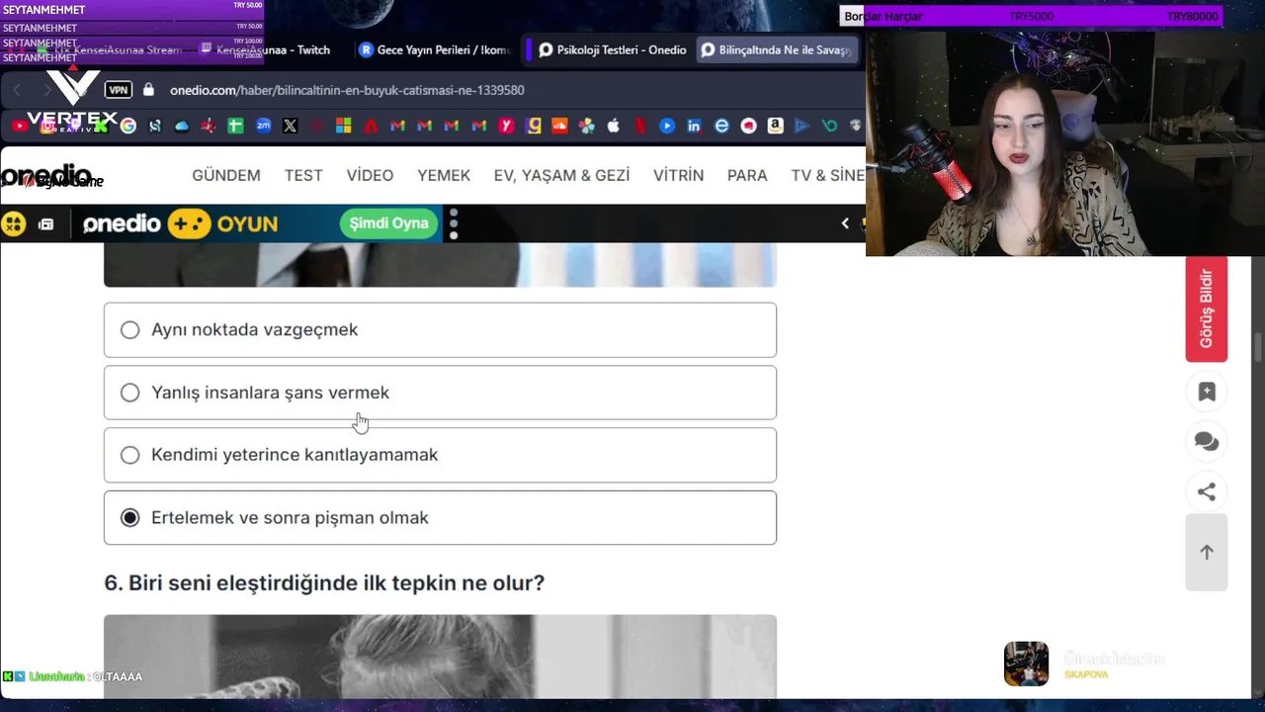Click the share icon in sidebar
Image resolution: width=1265 pixels, height=712 pixels.
click(1207, 491)
